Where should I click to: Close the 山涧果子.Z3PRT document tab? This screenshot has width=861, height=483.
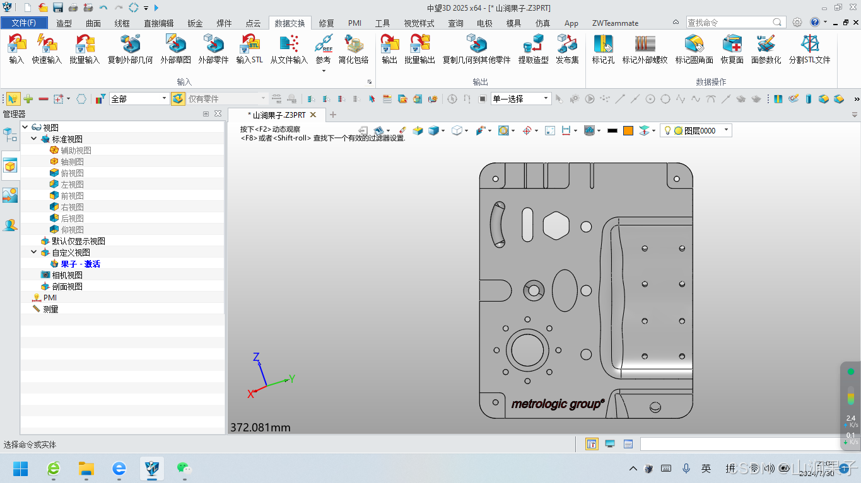(x=313, y=115)
